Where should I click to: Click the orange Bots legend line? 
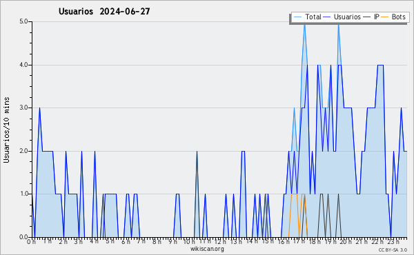(x=385, y=17)
